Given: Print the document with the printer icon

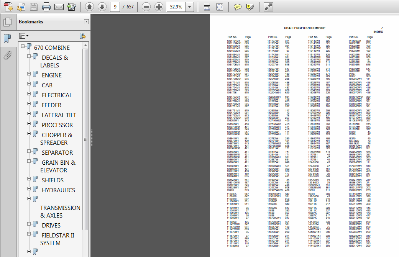Looking at the screenshot, I should pos(46,7).
